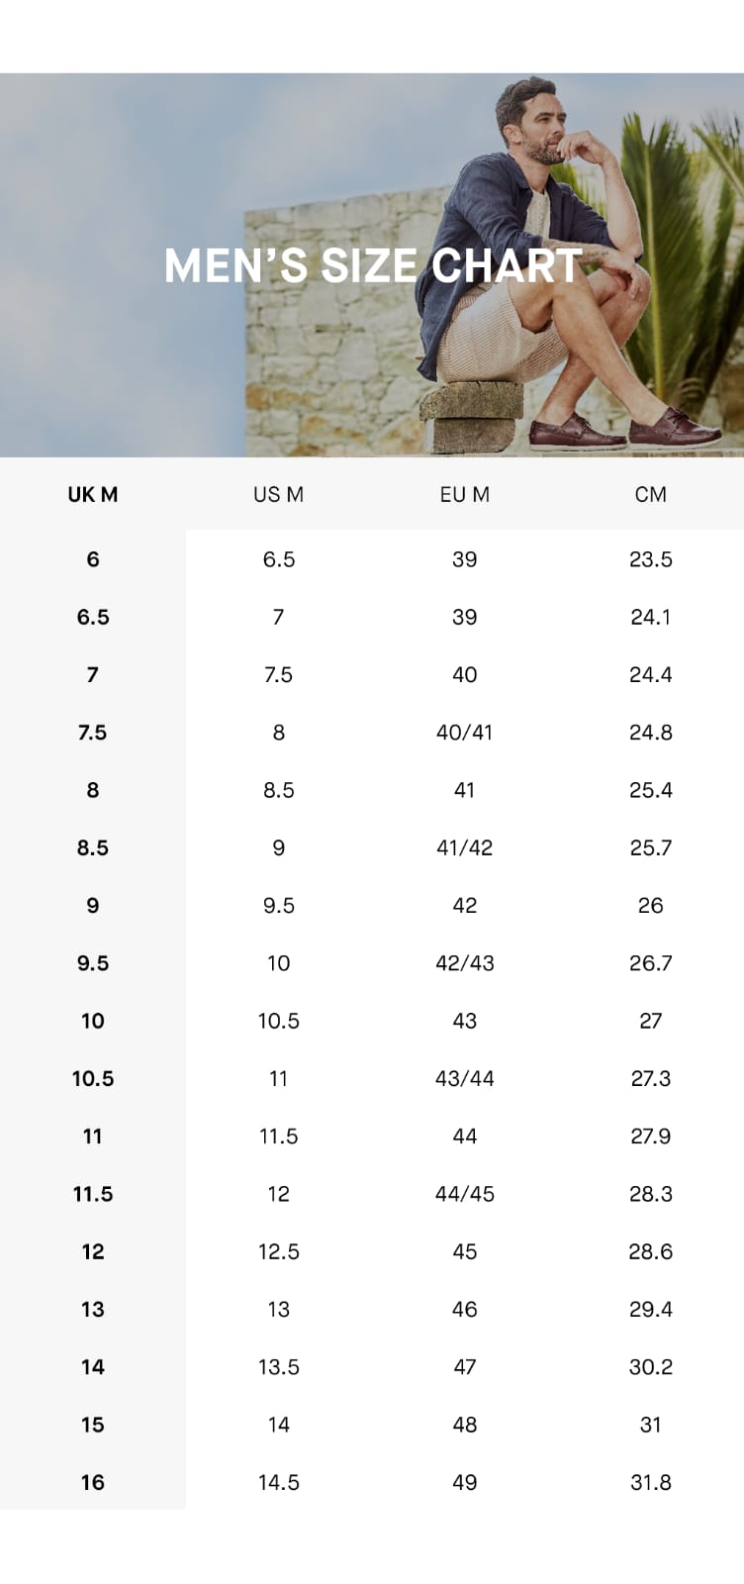
Task: Click the 14.5 US size cell
Action: click(278, 1482)
